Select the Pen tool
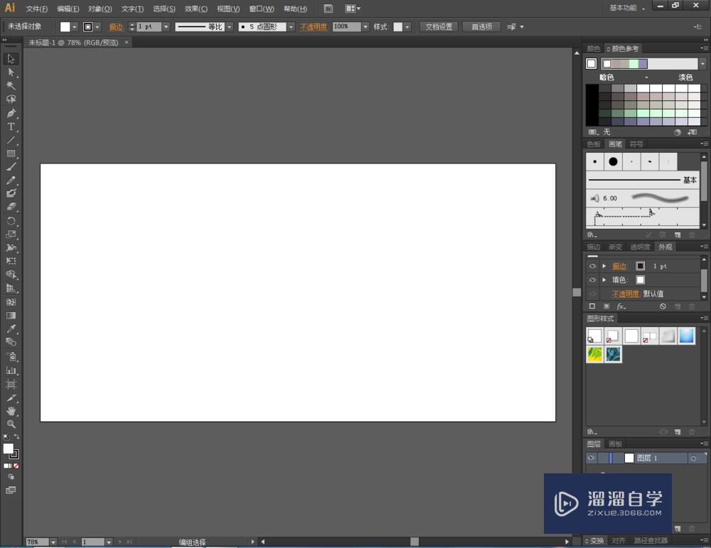The width and height of the screenshot is (711, 548). click(11, 113)
